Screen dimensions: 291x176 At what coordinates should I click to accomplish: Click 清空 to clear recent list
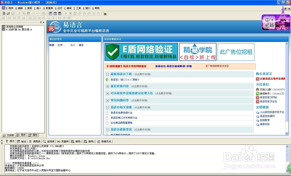point(81,45)
